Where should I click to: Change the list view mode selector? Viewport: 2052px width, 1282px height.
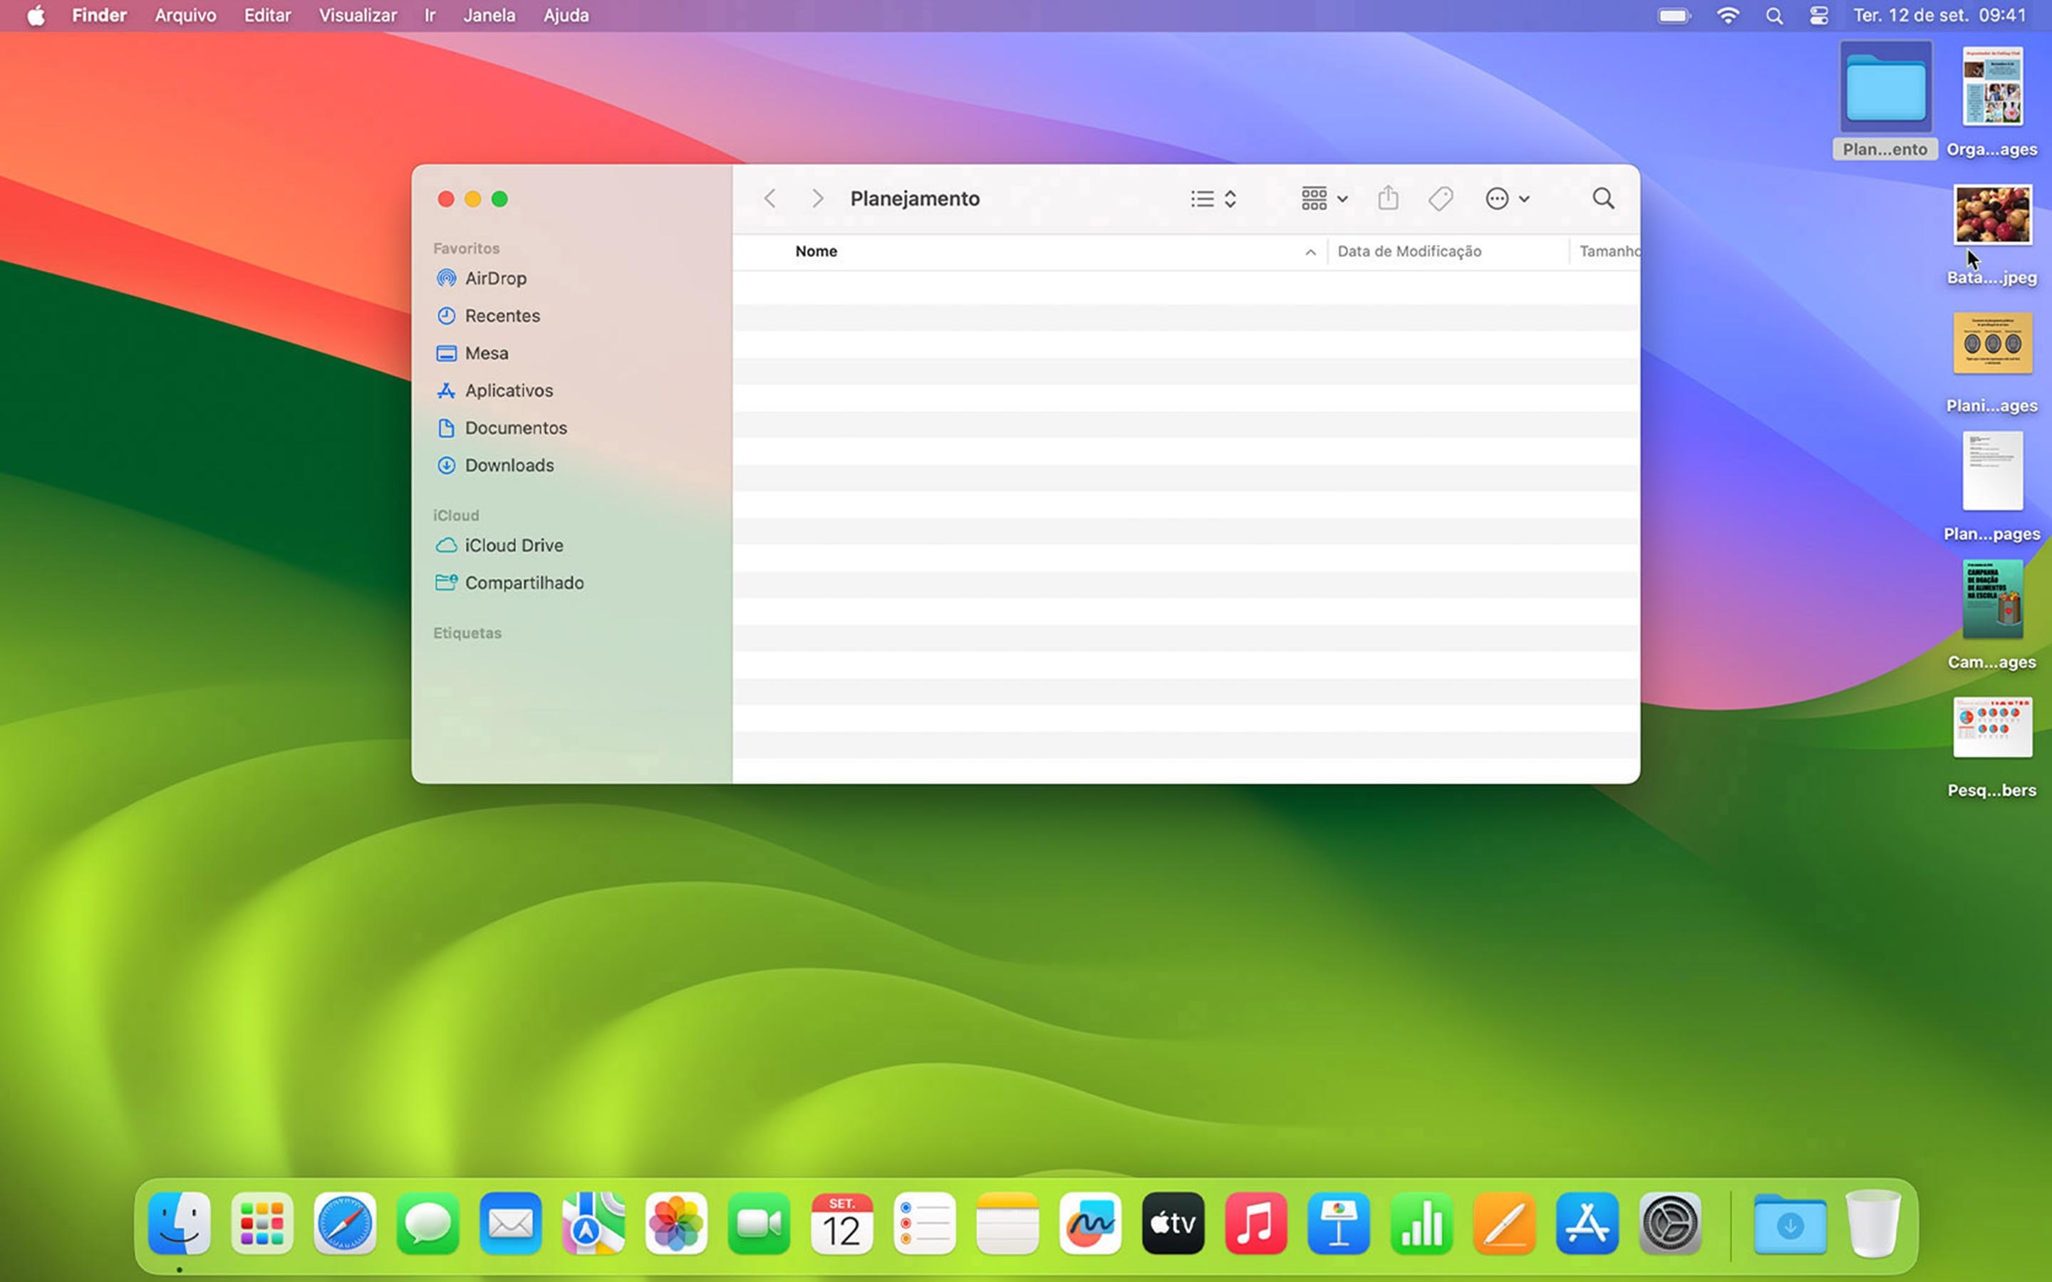1213,199
